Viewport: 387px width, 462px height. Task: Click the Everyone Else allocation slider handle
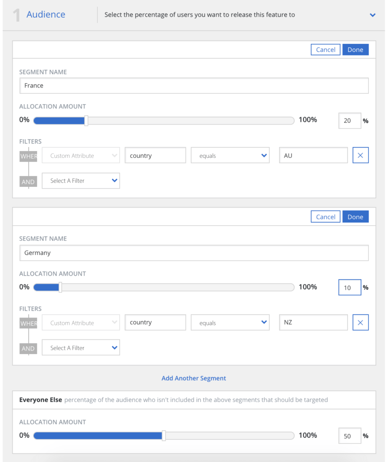tap(163, 435)
